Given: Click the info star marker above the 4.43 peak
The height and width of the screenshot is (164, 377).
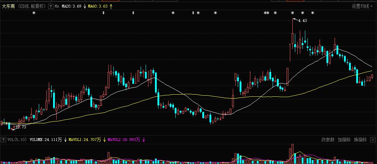Looking at the screenshot, I should point(293,13).
